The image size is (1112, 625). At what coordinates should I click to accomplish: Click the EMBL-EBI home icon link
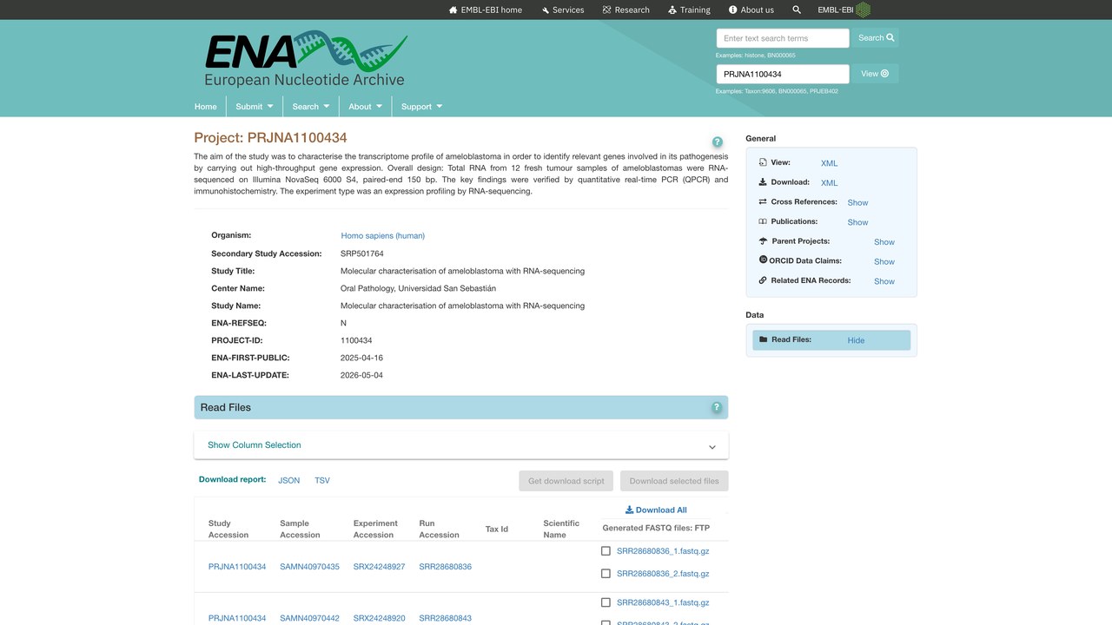coord(453,10)
